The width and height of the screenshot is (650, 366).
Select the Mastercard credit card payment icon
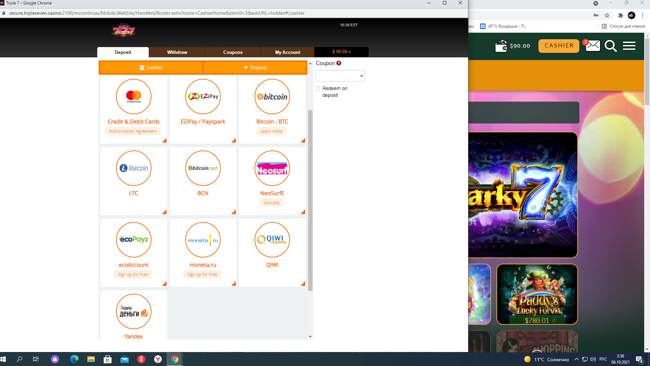tap(134, 97)
